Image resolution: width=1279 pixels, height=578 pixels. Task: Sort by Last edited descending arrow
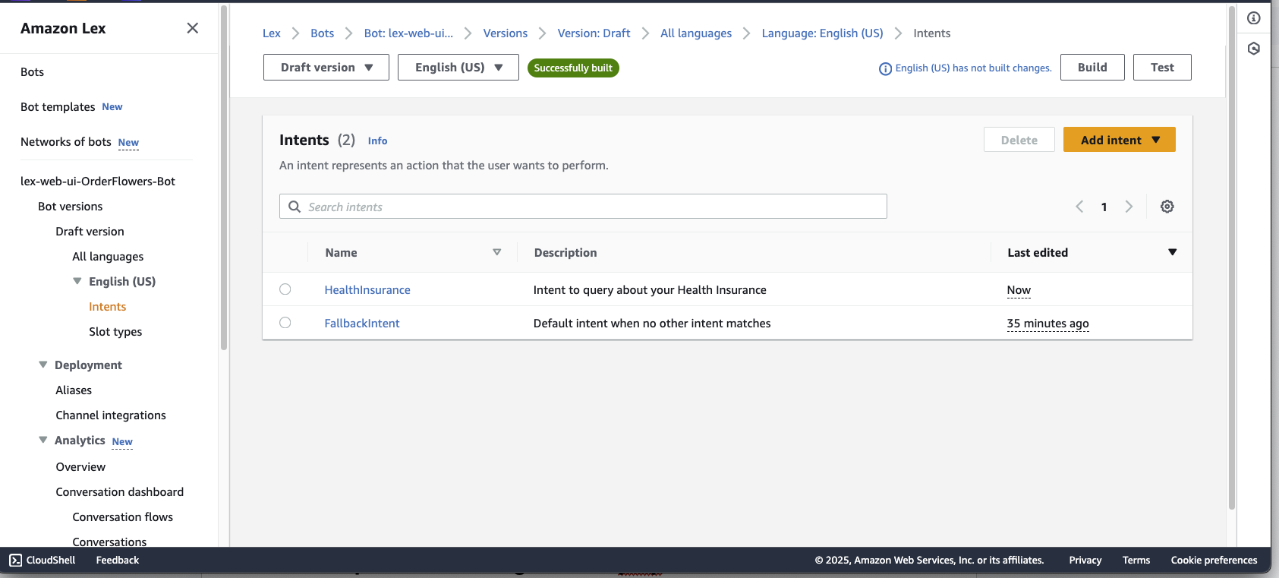1173,252
